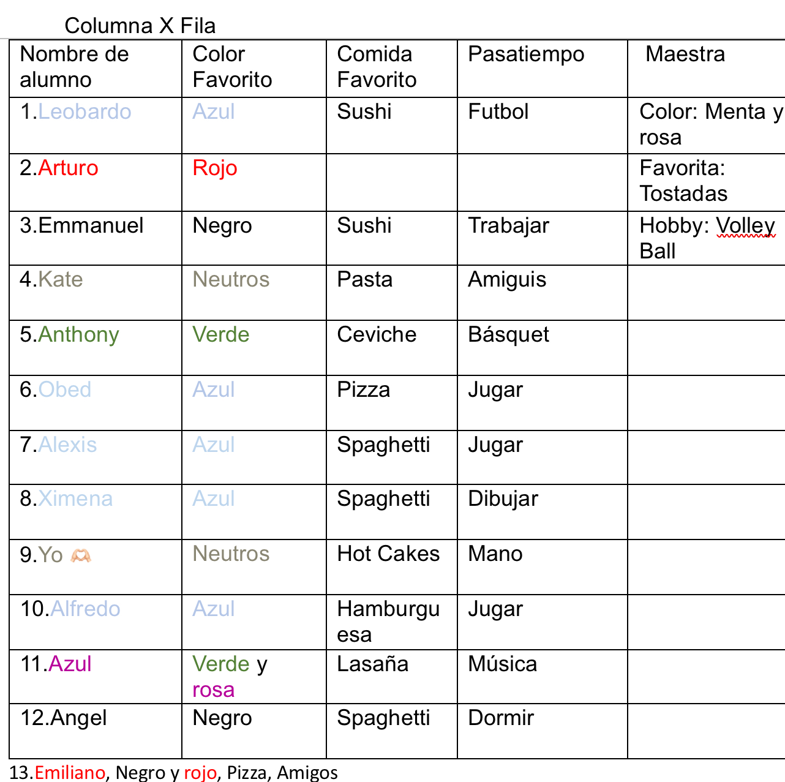Click the heart hands emoji next to Yo
The image size is (785, 782).
[x=81, y=555]
